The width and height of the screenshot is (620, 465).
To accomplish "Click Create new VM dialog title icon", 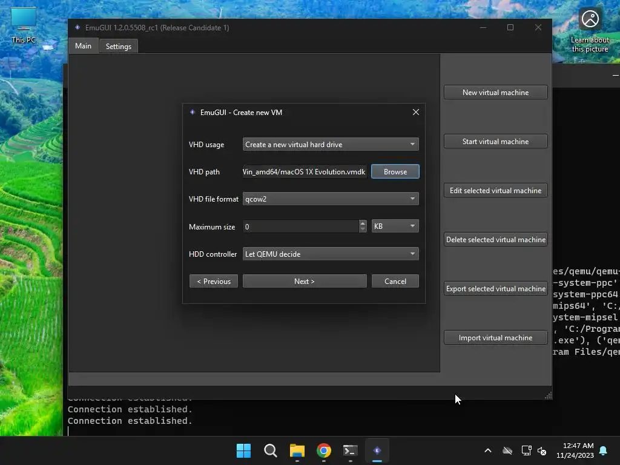I will click(x=193, y=112).
